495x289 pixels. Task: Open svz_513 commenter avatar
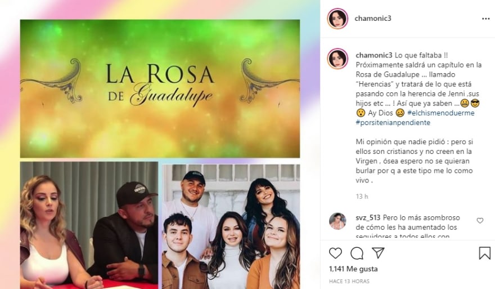(x=337, y=221)
